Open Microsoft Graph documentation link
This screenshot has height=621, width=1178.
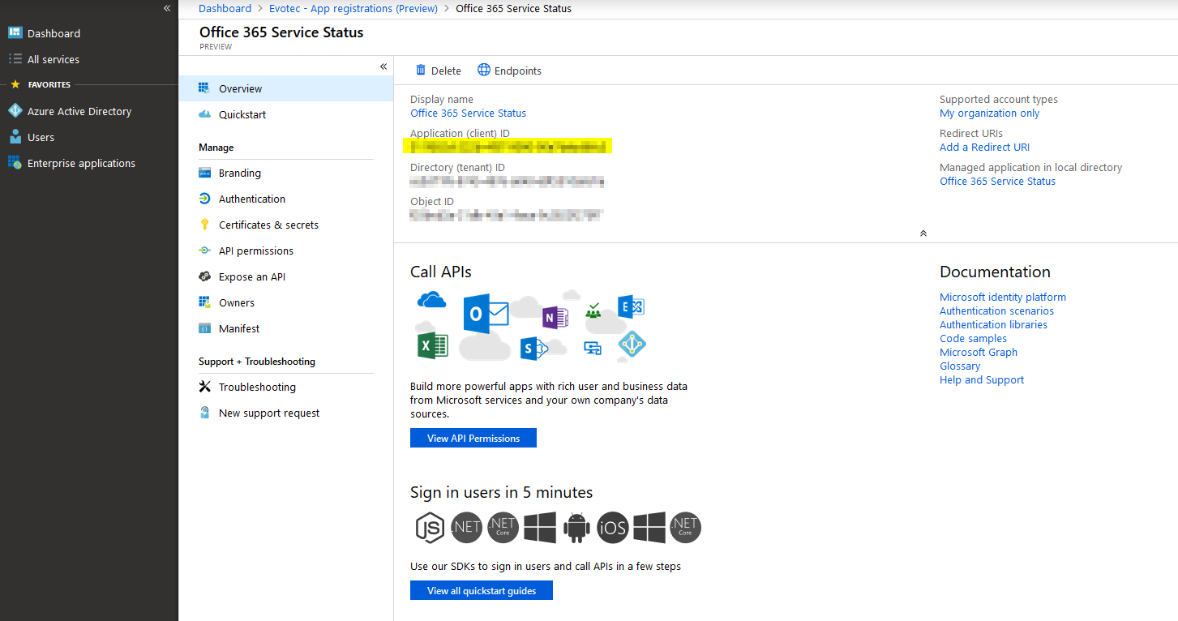[x=978, y=352]
